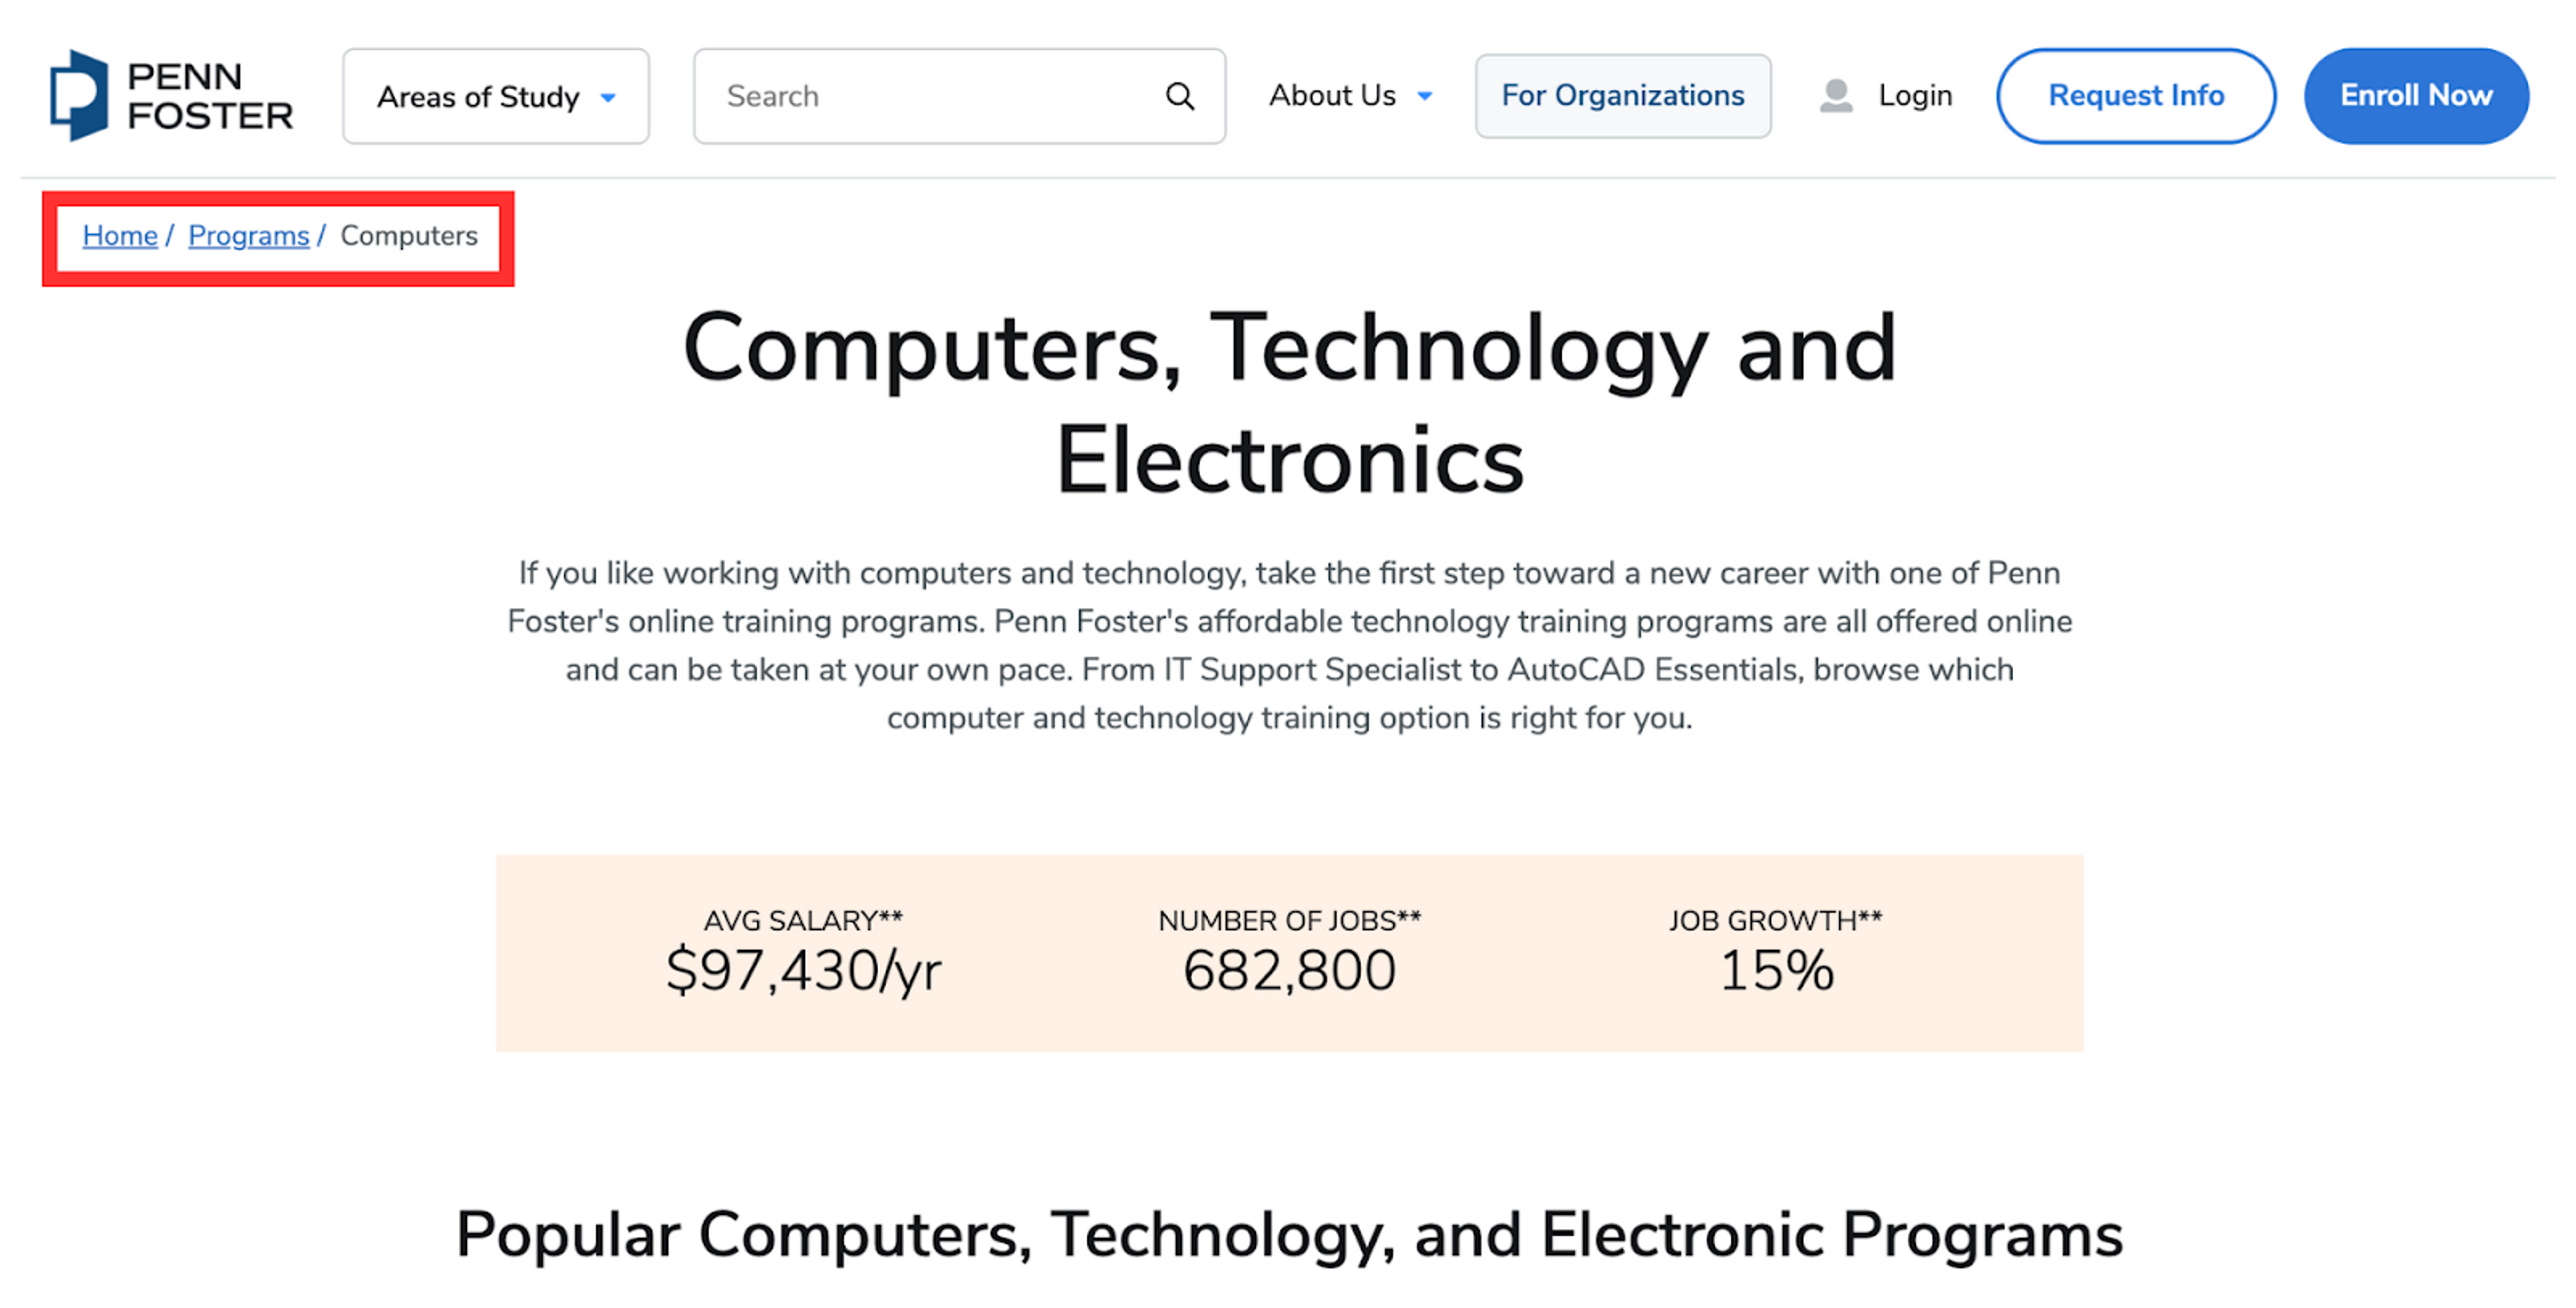Click the AVG SALARY statistic value
Viewport: 2576px width, 1308px height.
coord(804,967)
